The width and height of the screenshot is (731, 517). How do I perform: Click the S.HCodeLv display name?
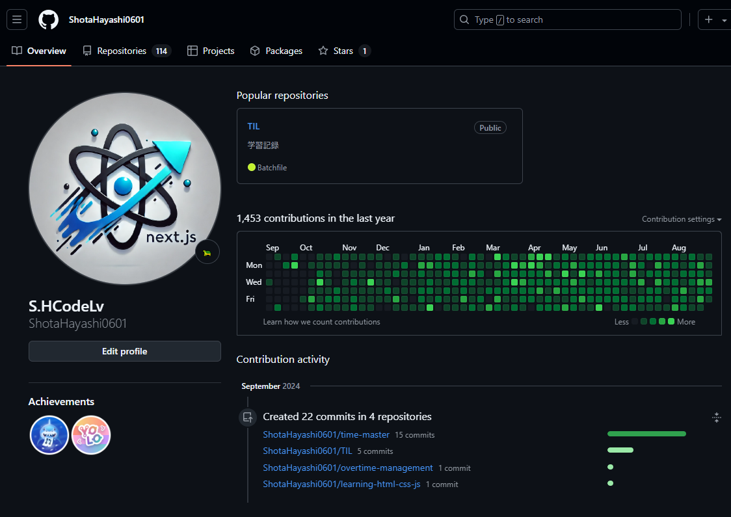pyautogui.click(x=66, y=306)
